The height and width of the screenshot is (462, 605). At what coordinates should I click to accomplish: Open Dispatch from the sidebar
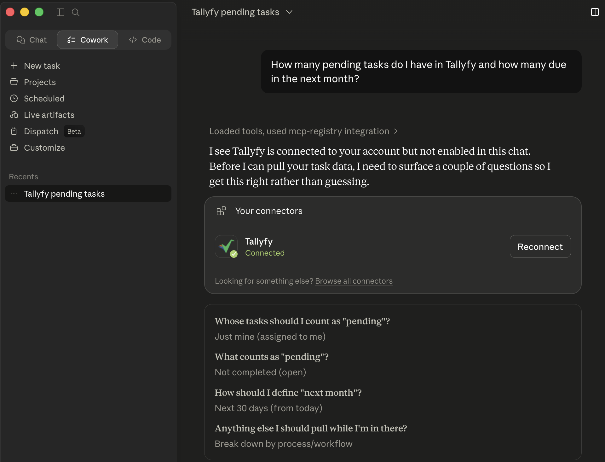tap(41, 131)
